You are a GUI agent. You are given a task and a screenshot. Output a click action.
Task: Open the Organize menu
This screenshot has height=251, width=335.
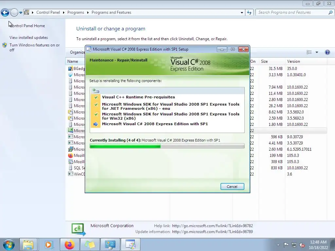77,52
